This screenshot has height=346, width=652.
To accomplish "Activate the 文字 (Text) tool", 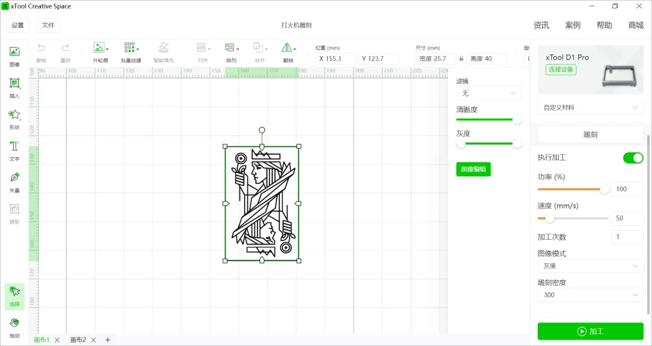I will [15, 151].
